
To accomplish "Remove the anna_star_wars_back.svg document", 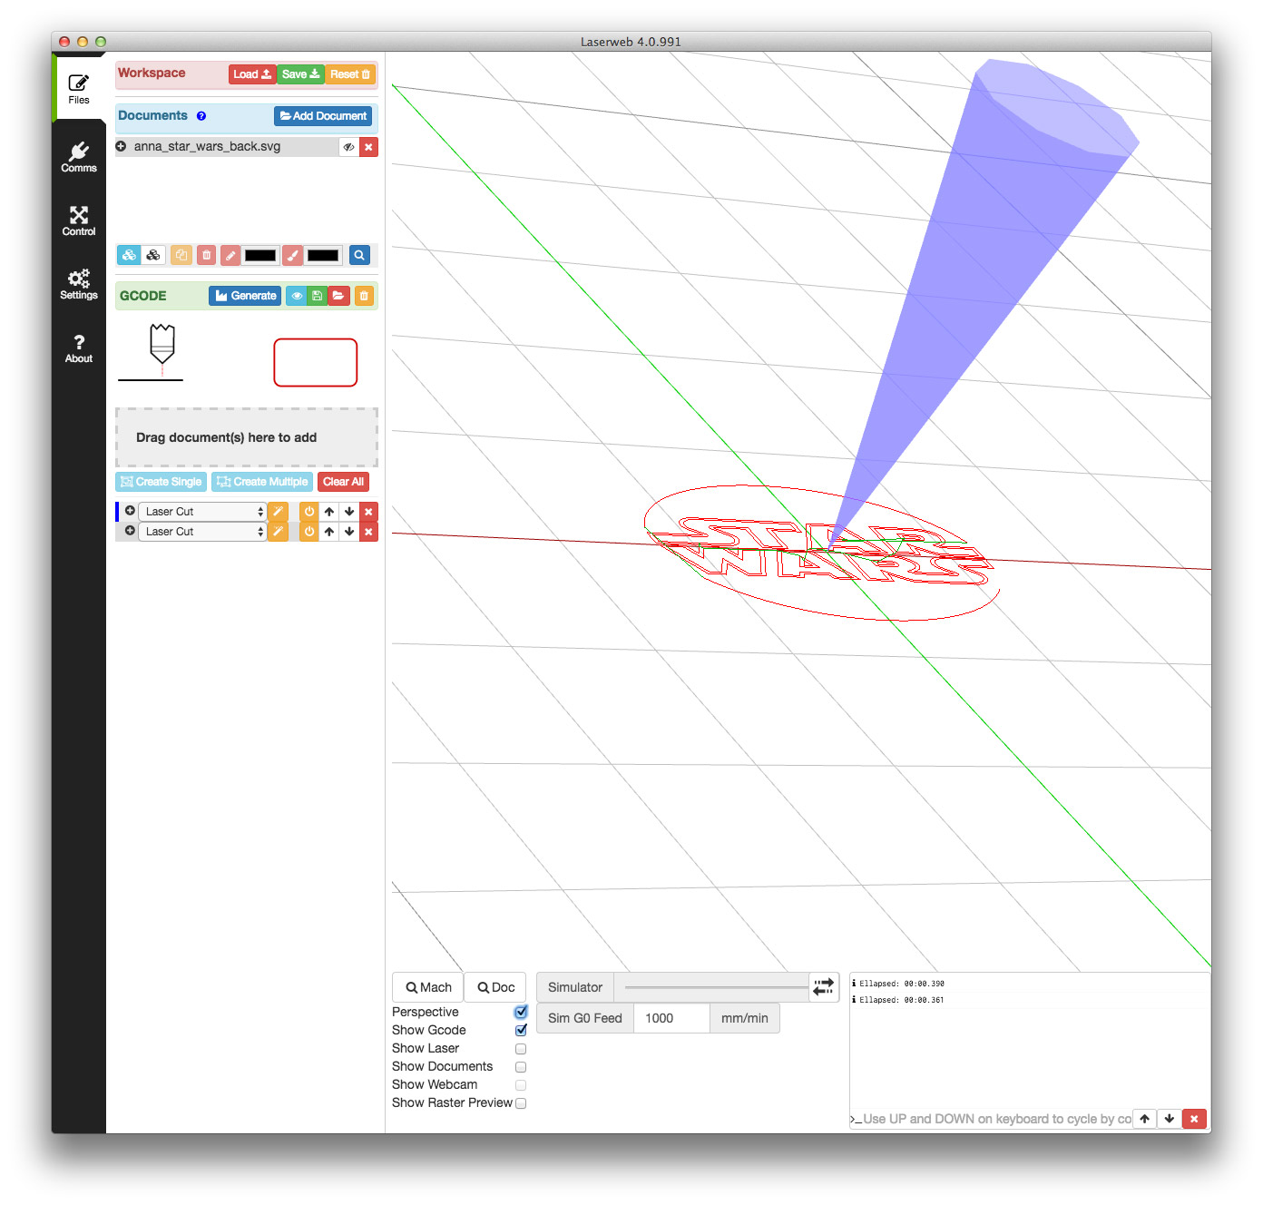I will click(368, 147).
